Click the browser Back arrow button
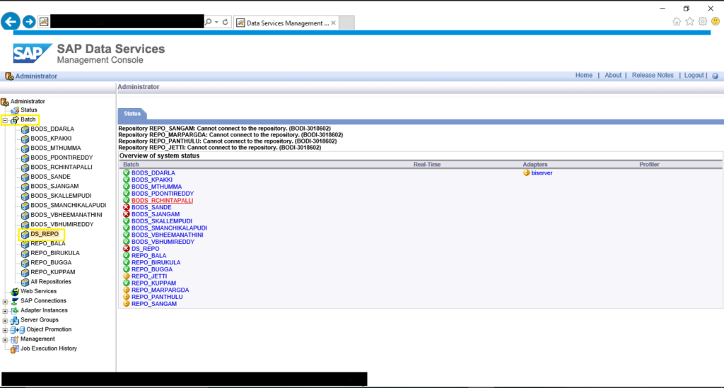 [x=11, y=21]
